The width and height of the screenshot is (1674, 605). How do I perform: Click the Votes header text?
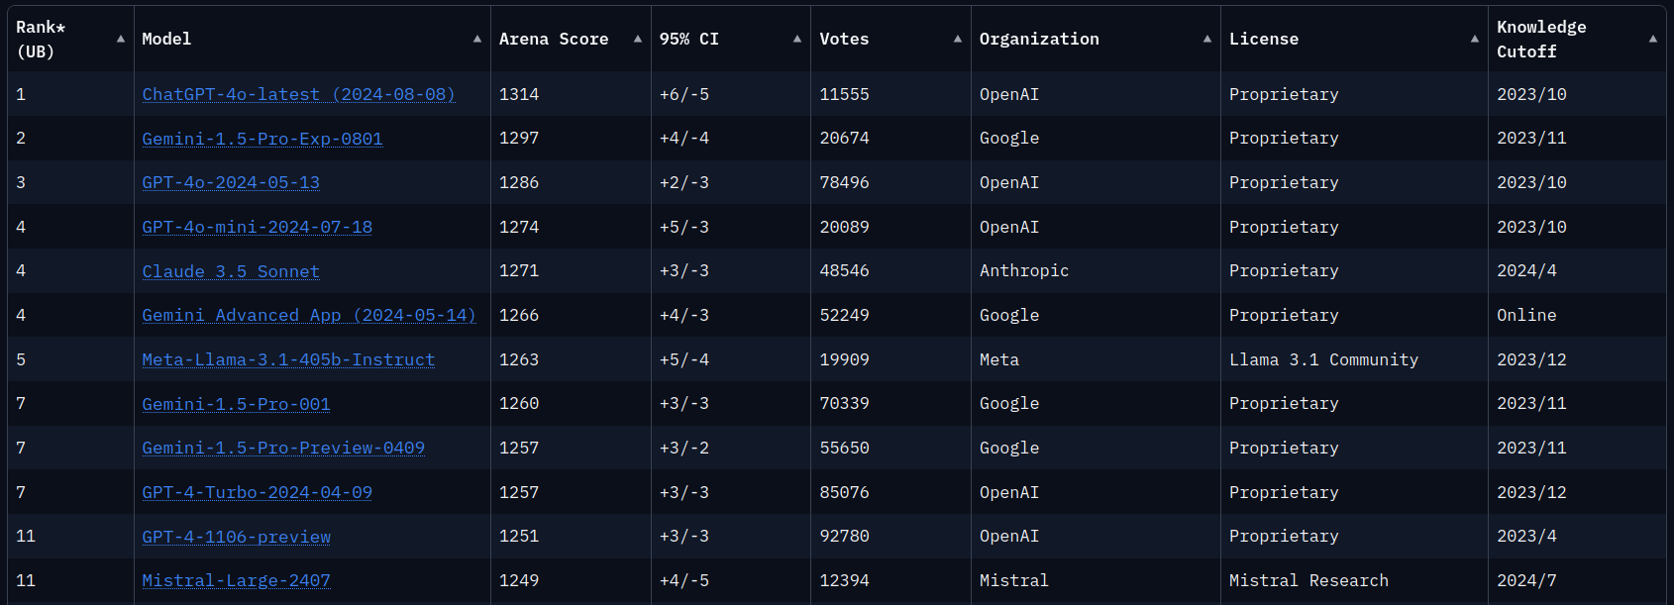(844, 39)
